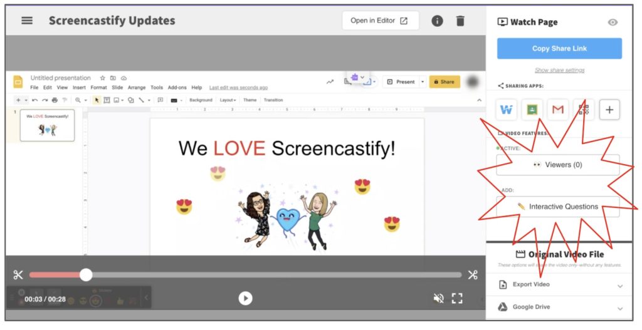Open the hamburger menu

27,20
